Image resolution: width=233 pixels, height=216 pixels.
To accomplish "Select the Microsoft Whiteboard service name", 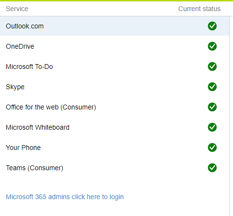I will tap(38, 127).
